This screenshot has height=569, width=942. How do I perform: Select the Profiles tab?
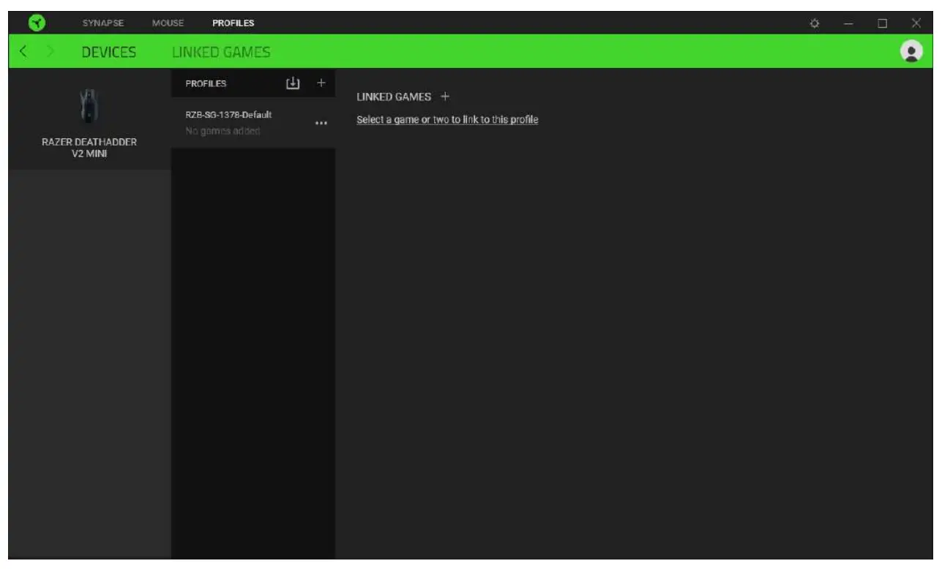click(233, 23)
